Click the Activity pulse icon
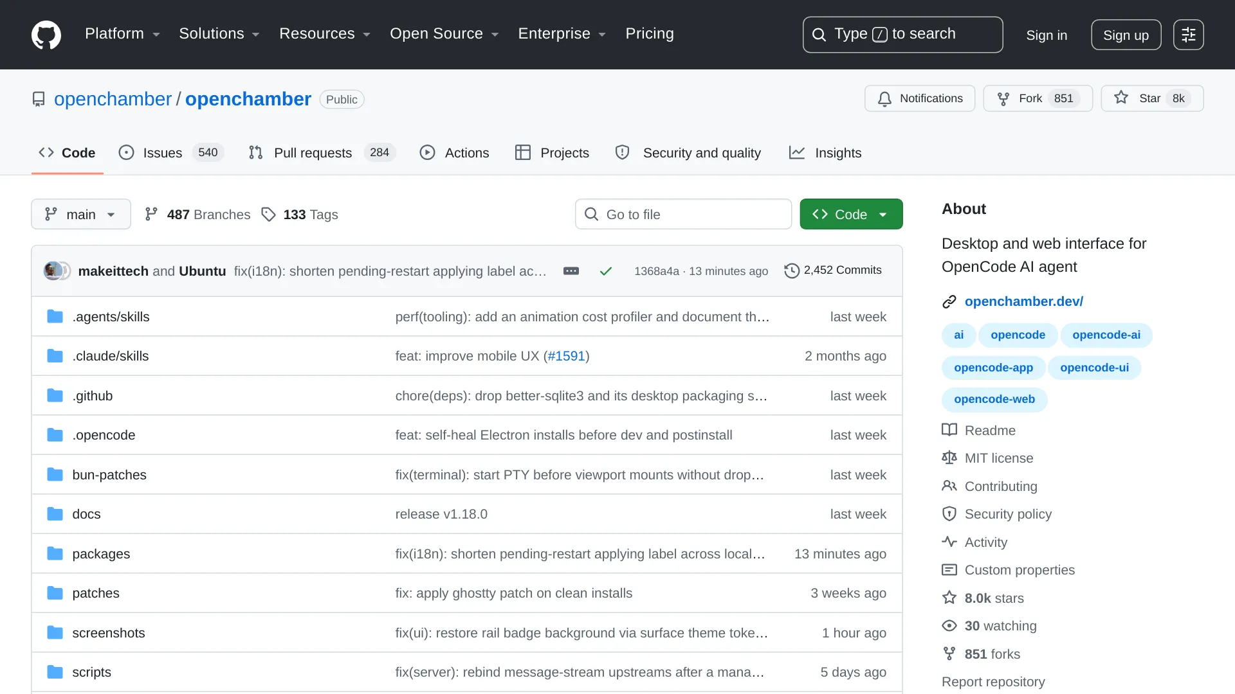The height and width of the screenshot is (694, 1235). click(949, 542)
